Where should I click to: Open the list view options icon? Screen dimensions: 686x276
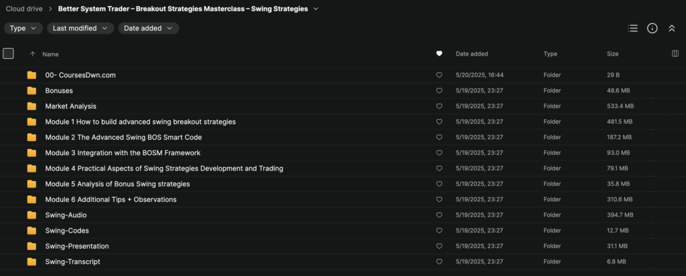coord(632,28)
